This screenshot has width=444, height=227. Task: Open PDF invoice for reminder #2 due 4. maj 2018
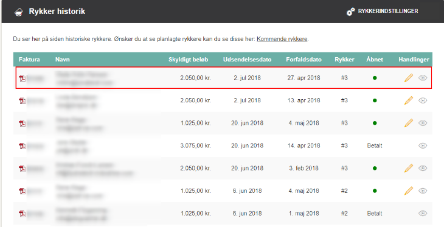click(22, 191)
